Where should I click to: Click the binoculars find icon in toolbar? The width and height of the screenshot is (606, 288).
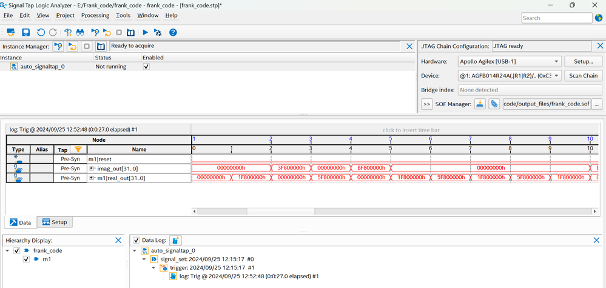80,32
